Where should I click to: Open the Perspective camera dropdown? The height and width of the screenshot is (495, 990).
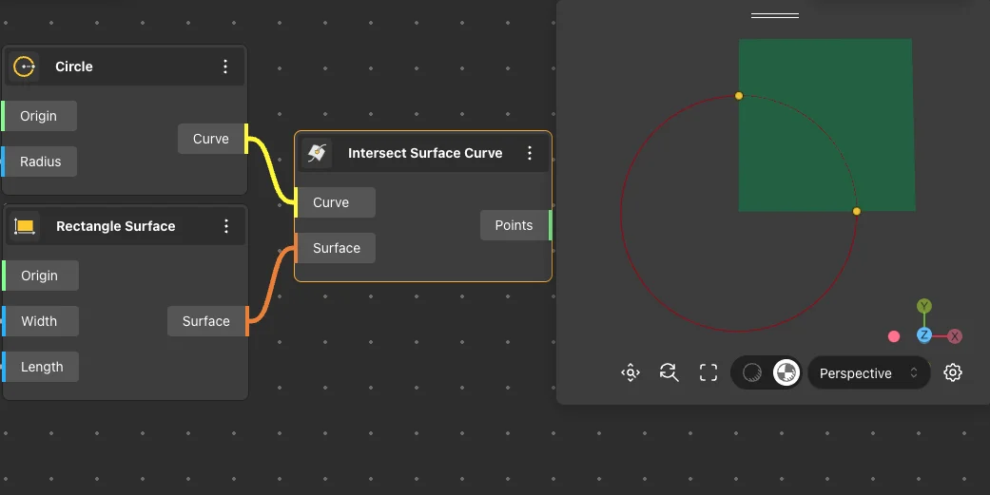868,373
